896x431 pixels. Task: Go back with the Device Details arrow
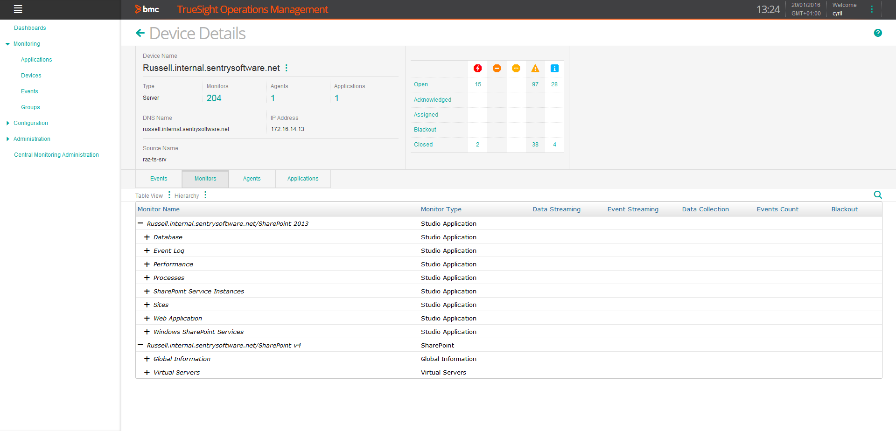pos(140,33)
